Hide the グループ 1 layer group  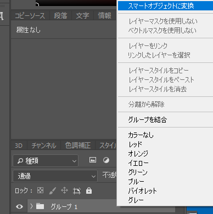click(19, 206)
